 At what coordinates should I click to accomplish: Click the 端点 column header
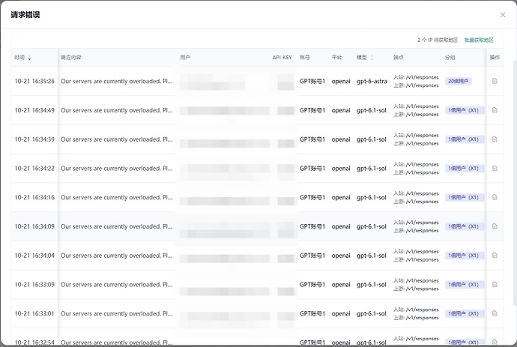point(399,58)
